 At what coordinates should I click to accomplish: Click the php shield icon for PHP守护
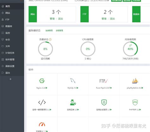point(135,102)
